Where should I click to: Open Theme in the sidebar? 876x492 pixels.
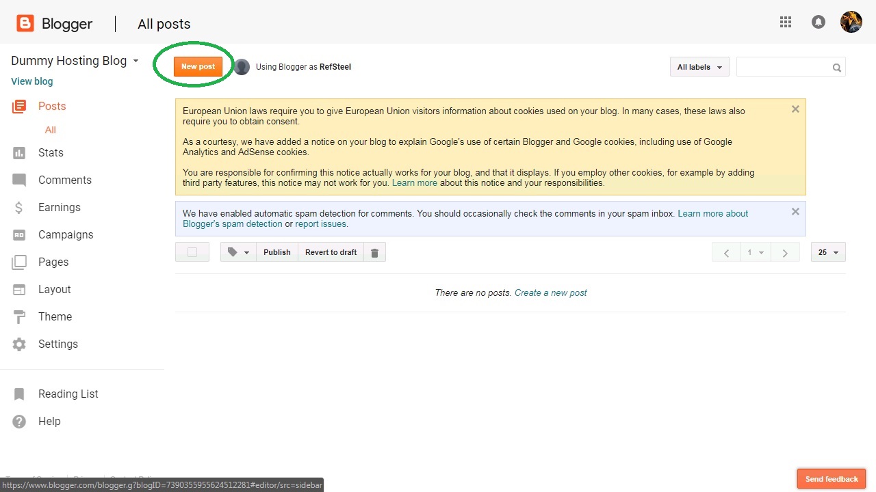(x=55, y=317)
